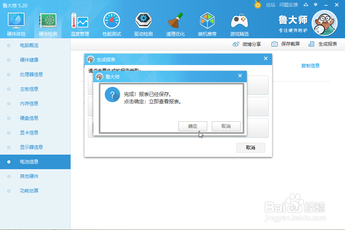The height and width of the screenshot is (230, 345).
Task: Click the gold medal badge icon
Action: tap(258, 5)
